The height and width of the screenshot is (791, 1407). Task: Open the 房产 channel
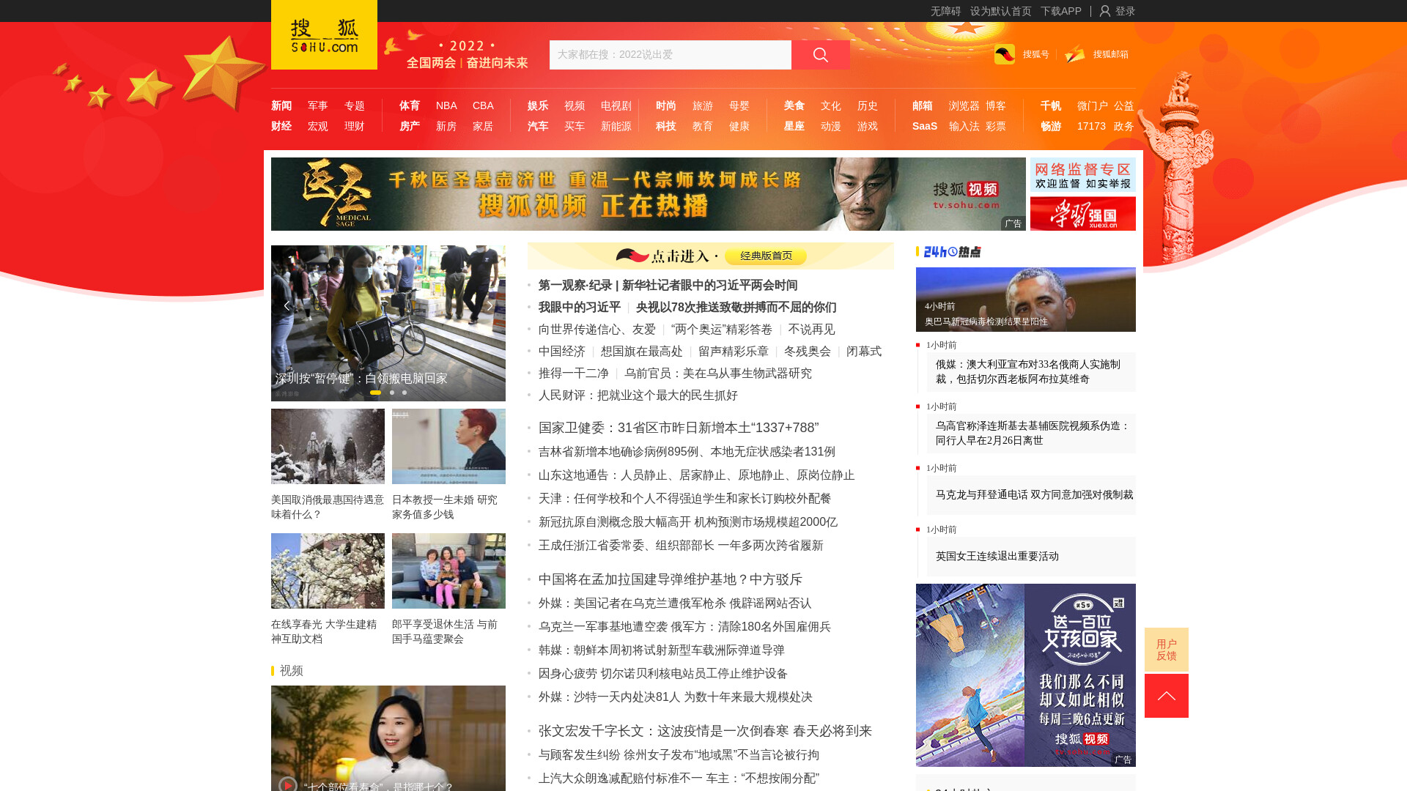pyautogui.click(x=410, y=126)
